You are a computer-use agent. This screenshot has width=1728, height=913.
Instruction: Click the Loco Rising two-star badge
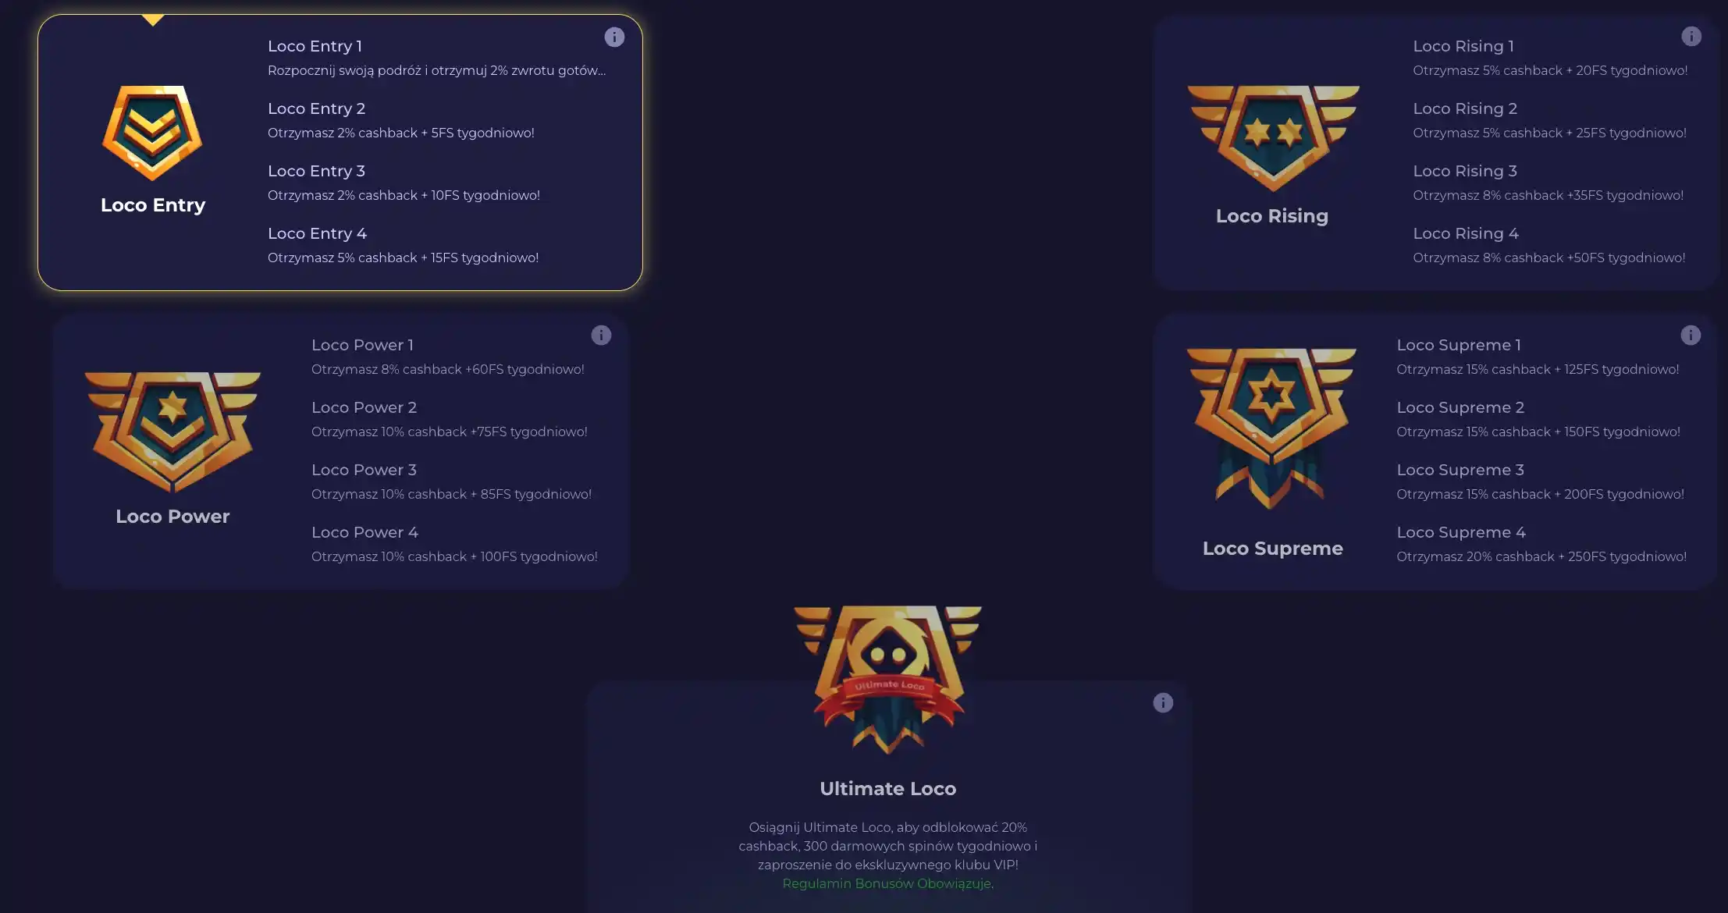[x=1273, y=138]
